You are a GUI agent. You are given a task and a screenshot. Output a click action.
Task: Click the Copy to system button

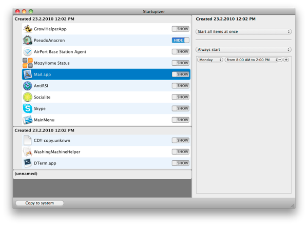tap(40, 203)
